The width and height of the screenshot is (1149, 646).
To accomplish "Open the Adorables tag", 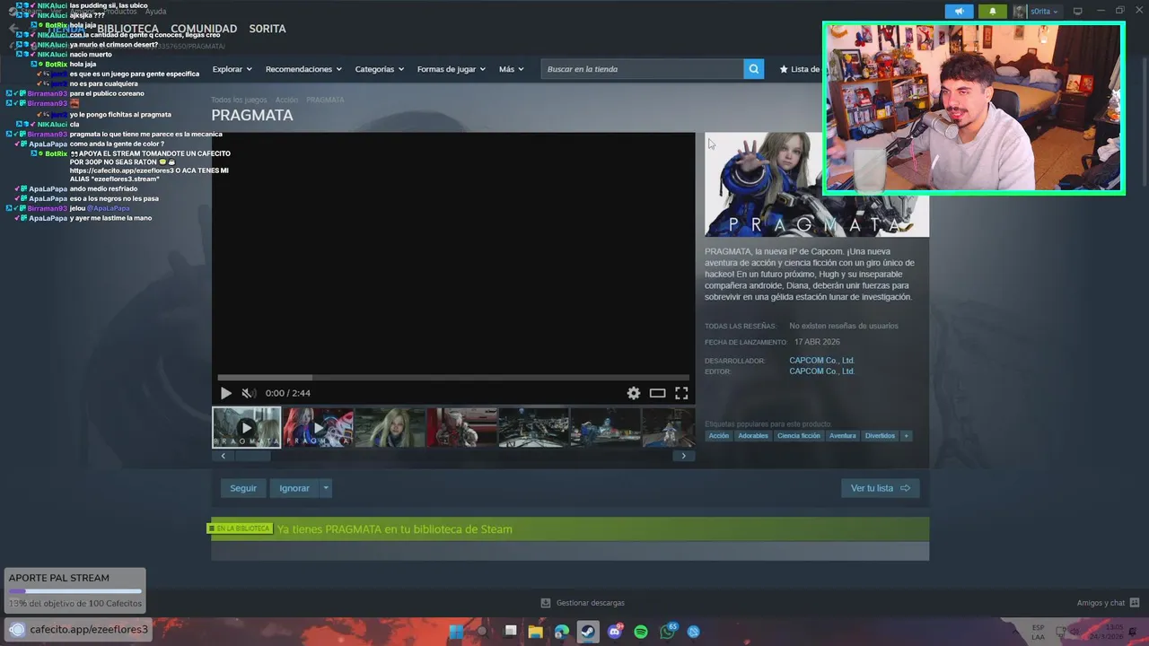I will coord(753,436).
